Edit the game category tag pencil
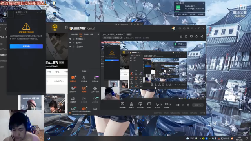Viewport: 251px width, 141px height. click(x=121, y=38)
